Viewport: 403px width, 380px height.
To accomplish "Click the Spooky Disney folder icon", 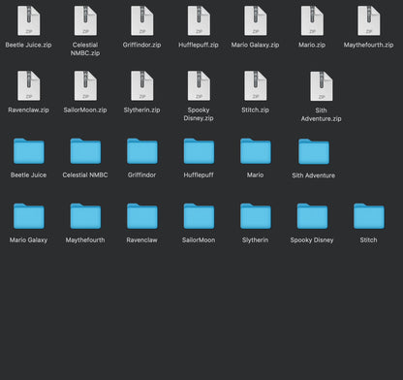I will [x=312, y=216].
